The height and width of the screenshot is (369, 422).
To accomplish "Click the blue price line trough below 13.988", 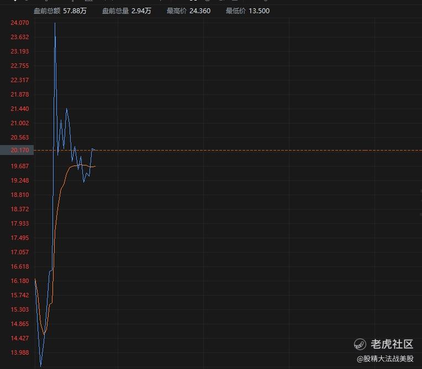I will click(x=41, y=366).
